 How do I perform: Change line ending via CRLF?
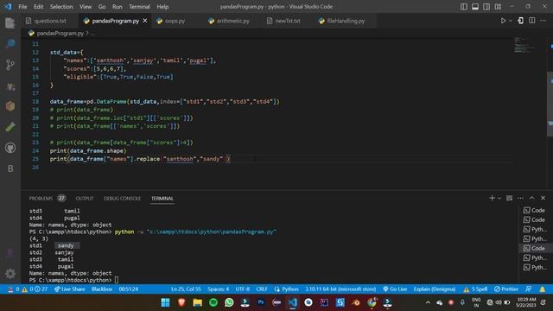(x=261, y=289)
